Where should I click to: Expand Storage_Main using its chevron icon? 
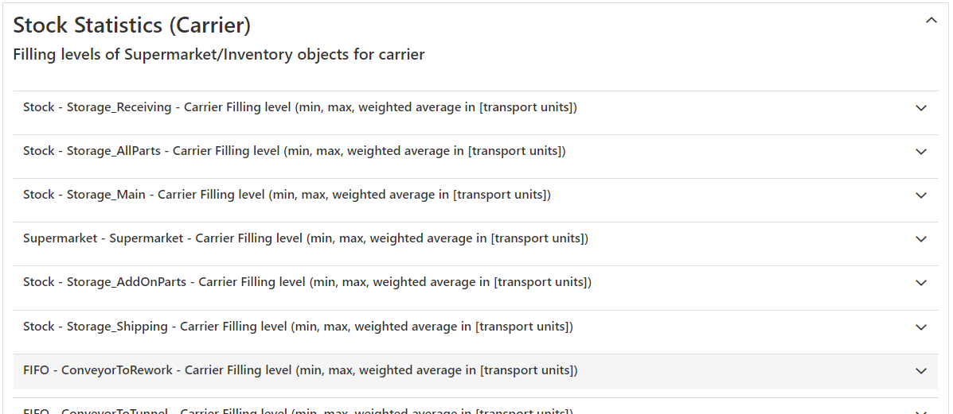point(921,195)
